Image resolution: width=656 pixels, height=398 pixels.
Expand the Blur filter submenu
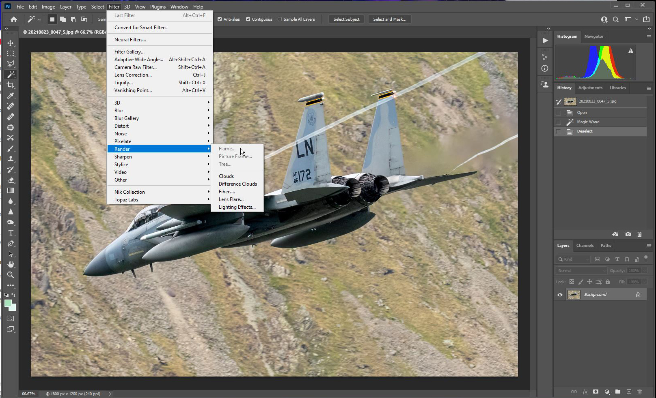click(x=119, y=110)
